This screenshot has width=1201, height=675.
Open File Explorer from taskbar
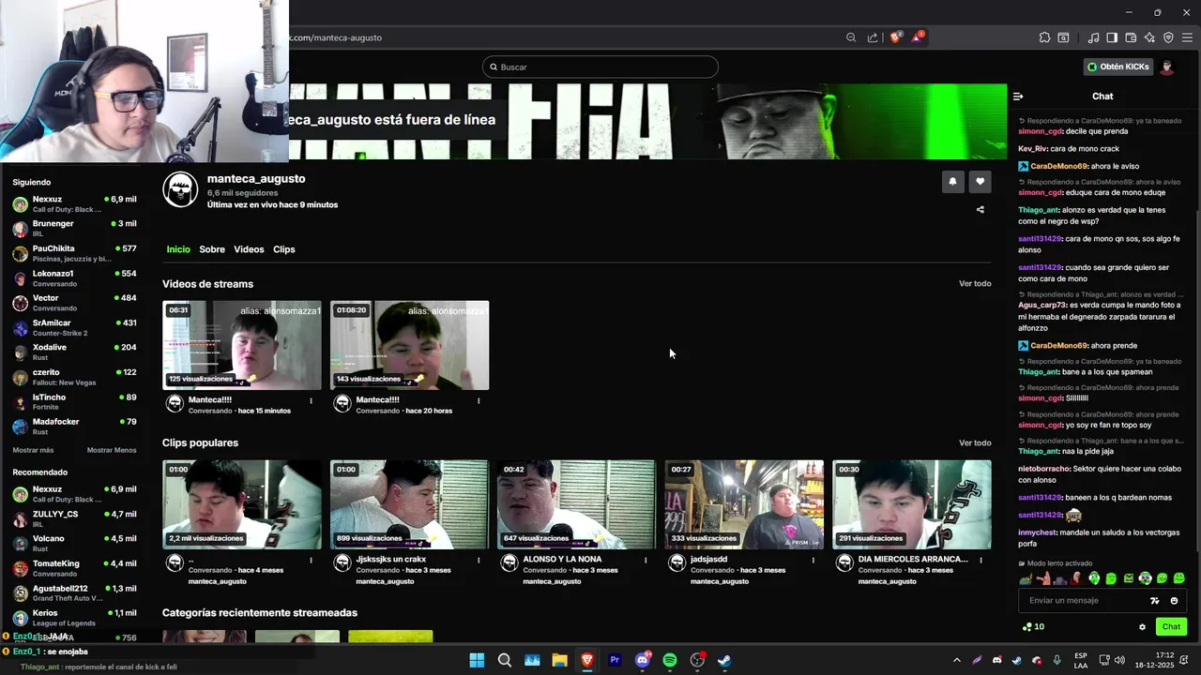point(559,660)
